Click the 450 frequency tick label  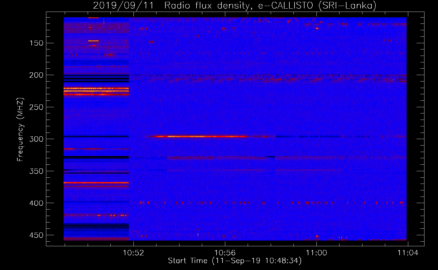pyautogui.click(x=36, y=235)
